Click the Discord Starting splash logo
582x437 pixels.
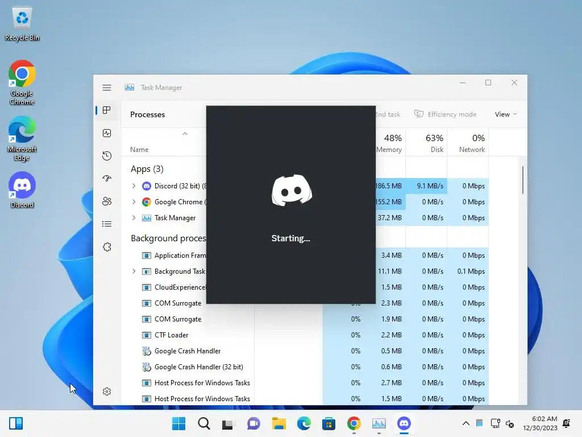292,190
